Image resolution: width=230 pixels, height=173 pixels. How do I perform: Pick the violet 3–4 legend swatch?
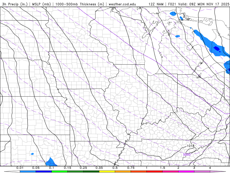click(202, 172)
